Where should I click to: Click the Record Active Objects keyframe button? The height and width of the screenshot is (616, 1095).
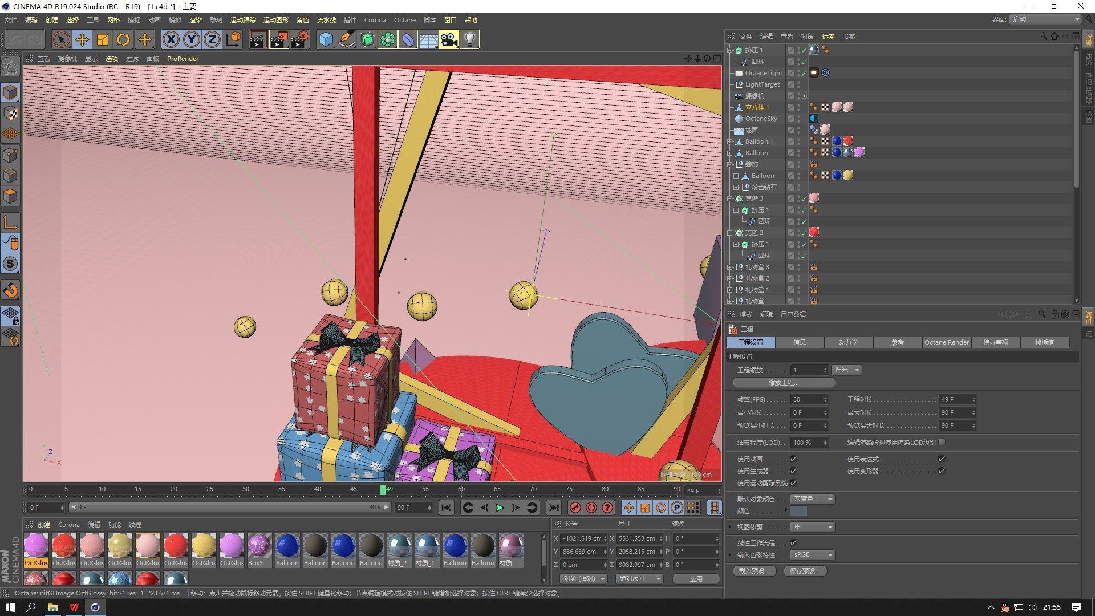click(575, 508)
